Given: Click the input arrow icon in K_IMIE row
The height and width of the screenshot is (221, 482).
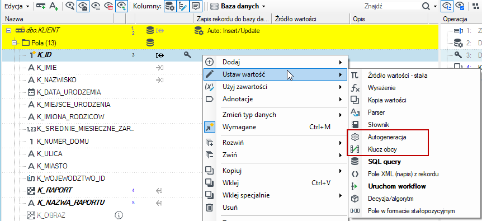Looking at the screenshot, I should (159, 68).
